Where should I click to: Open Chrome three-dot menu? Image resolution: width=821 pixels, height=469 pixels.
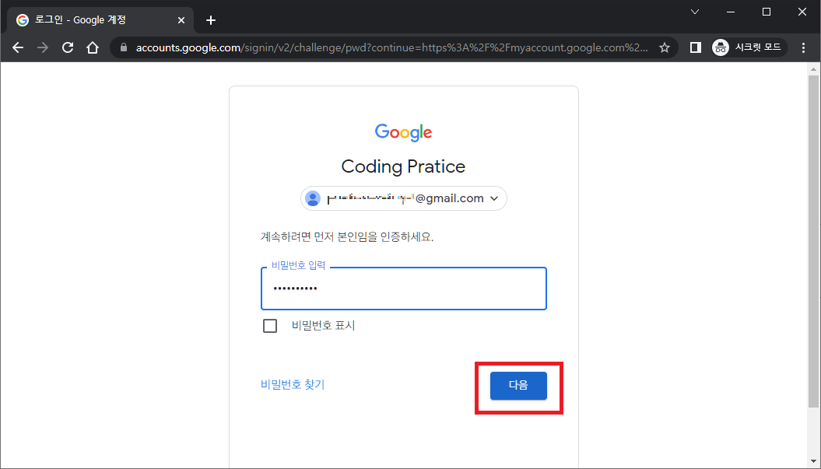804,47
